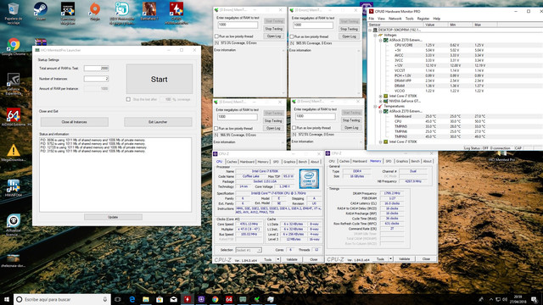Click the Total amount of RAM field
The height and width of the screenshot is (305, 543).
(96, 69)
